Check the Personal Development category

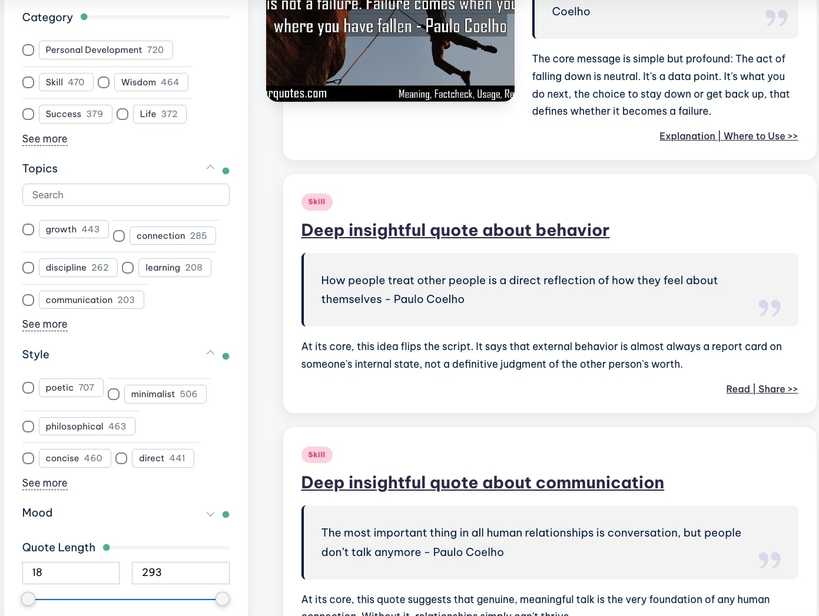(x=28, y=50)
